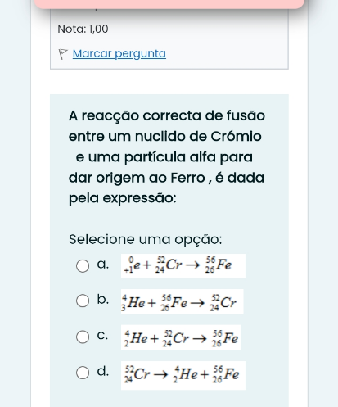Open the Marcar pergunta link
Viewport: 338px width, 407px height.
click(x=119, y=54)
